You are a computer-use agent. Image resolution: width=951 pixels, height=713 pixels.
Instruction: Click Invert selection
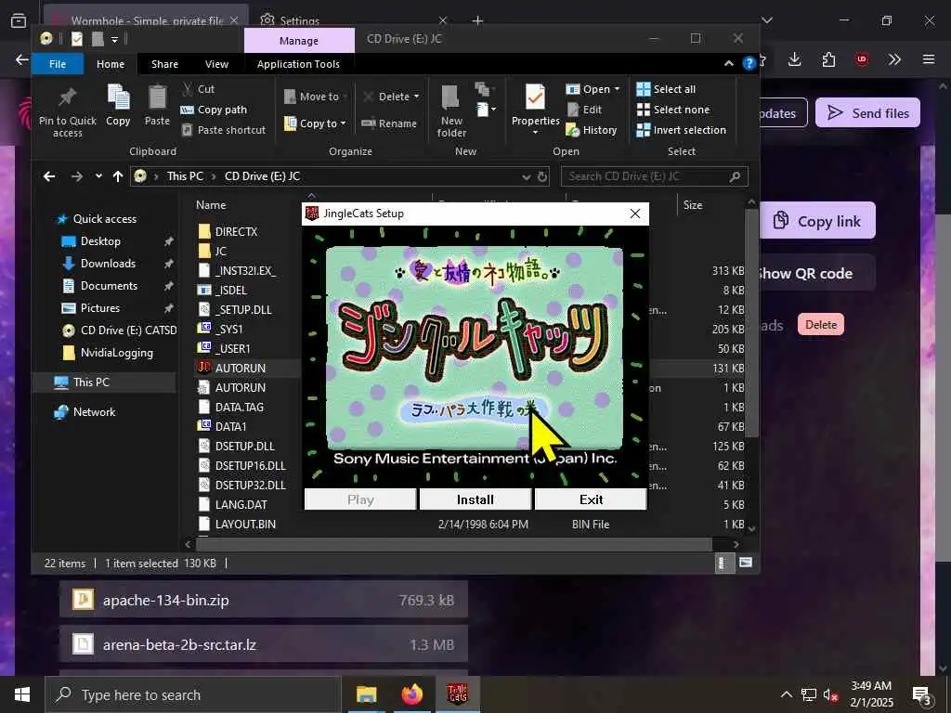(681, 130)
